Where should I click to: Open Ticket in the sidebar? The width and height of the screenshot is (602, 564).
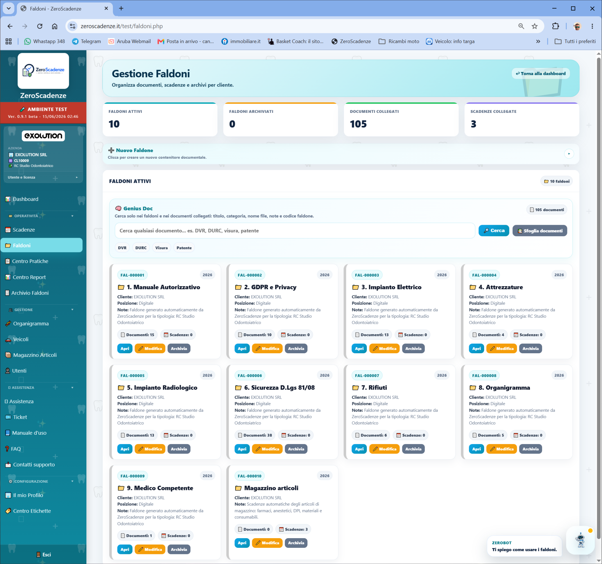point(16,417)
